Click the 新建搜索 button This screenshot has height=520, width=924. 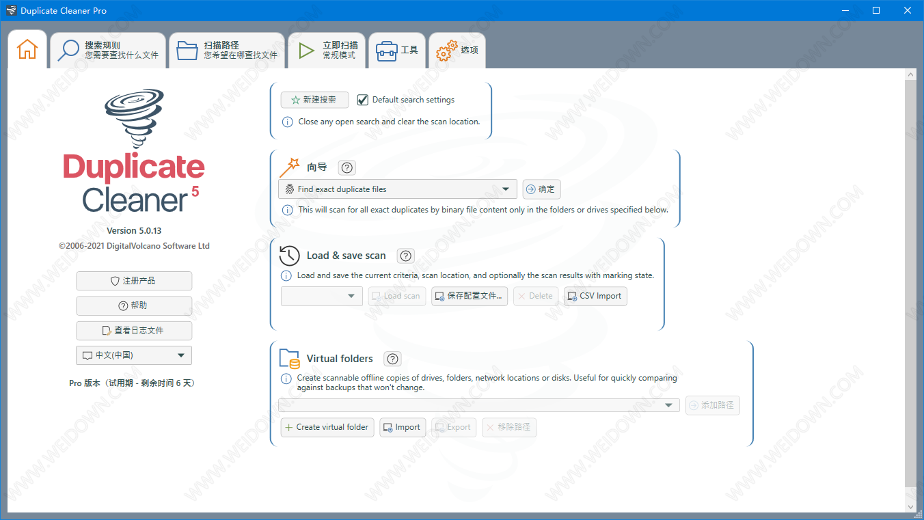click(x=314, y=100)
